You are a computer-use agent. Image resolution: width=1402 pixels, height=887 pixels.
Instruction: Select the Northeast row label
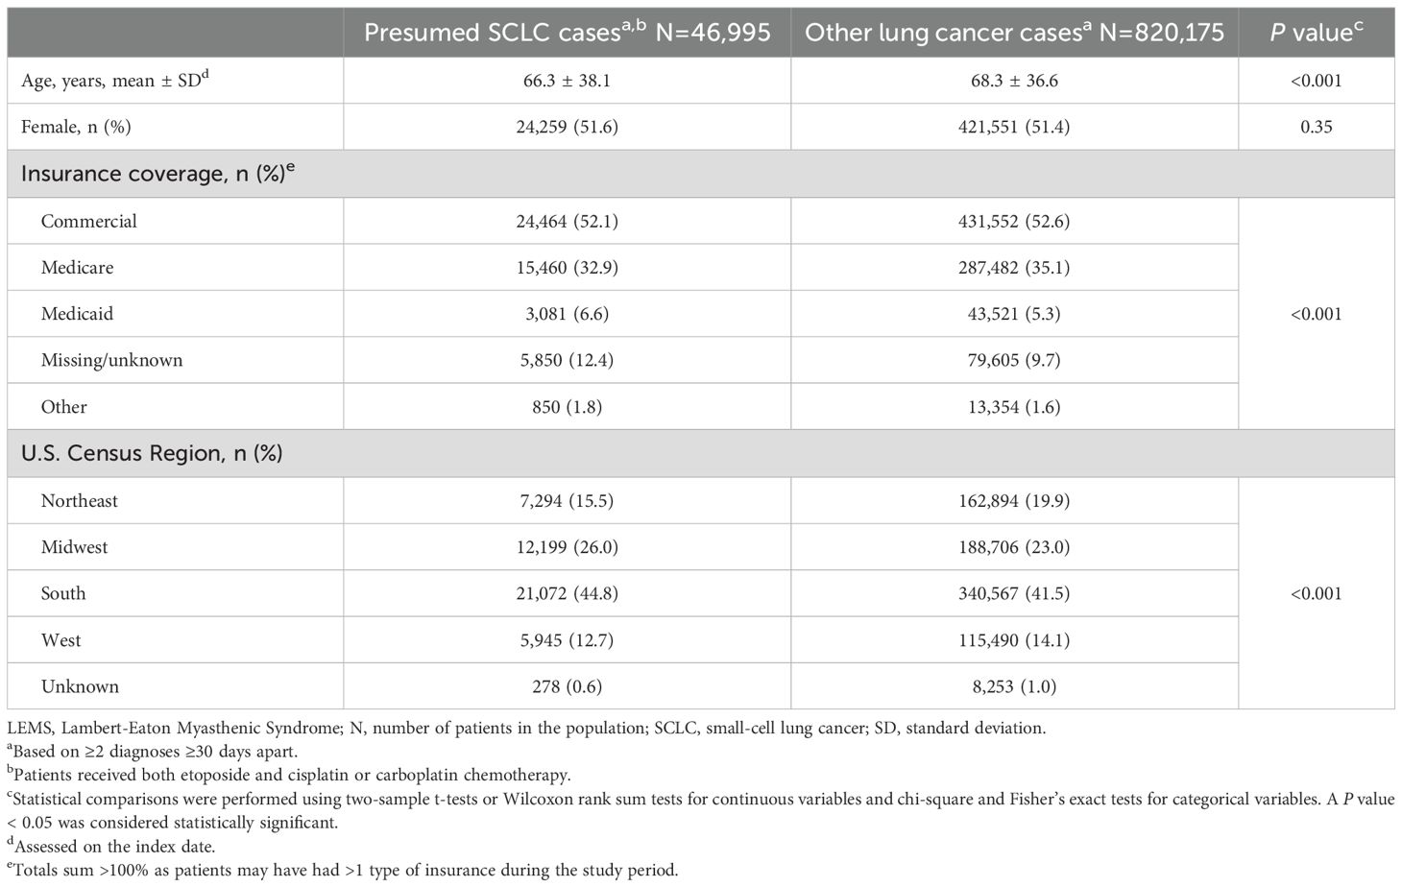pos(80,500)
